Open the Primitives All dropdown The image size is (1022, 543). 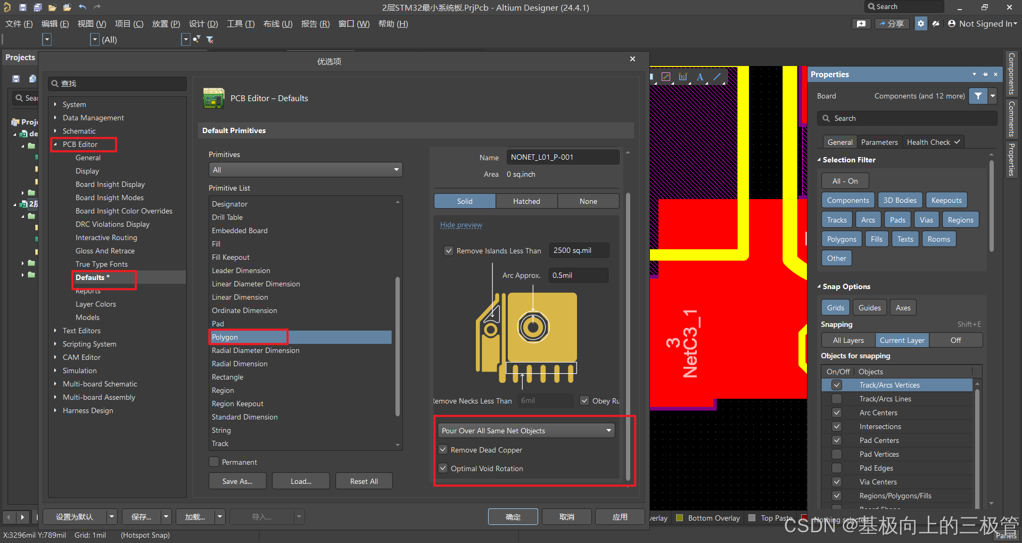coord(306,170)
